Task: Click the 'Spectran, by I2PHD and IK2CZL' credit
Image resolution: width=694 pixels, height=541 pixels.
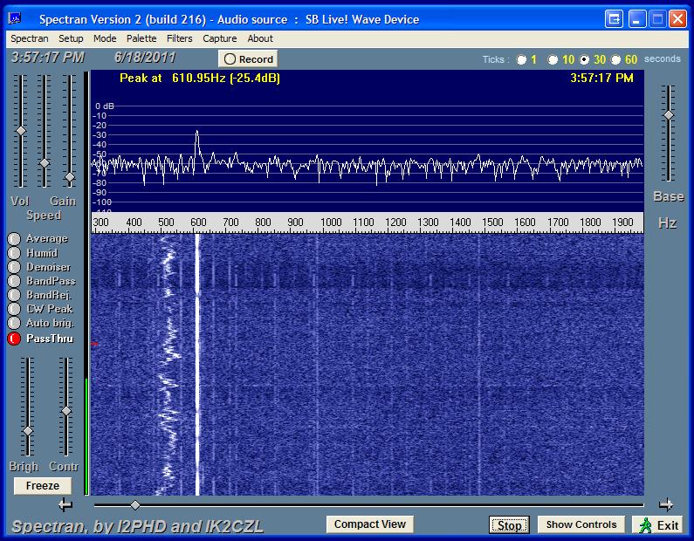Action: (x=137, y=526)
